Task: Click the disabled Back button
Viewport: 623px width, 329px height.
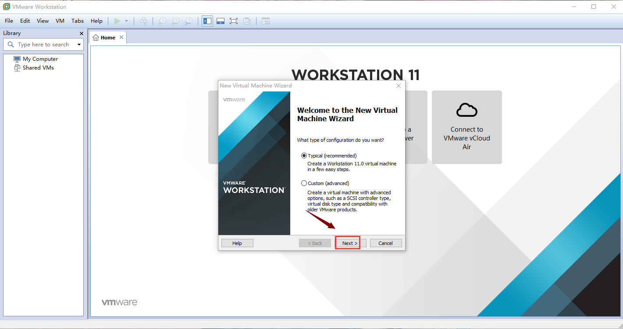Action: pyautogui.click(x=315, y=243)
